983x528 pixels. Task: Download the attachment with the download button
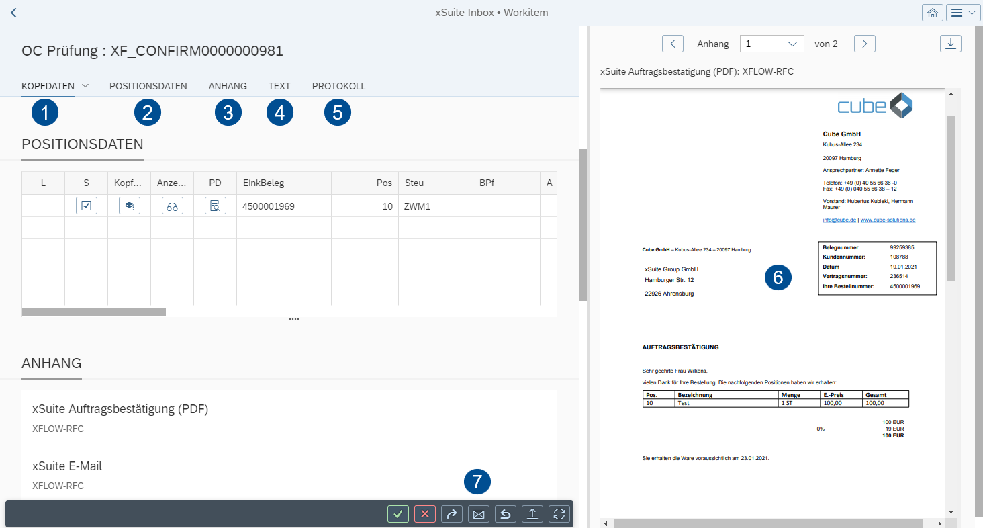950,43
